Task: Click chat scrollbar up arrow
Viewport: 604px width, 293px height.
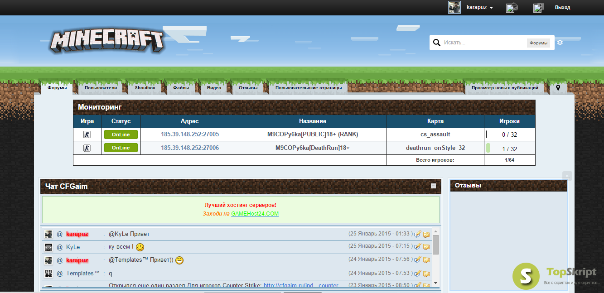Action: coord(435,231)
